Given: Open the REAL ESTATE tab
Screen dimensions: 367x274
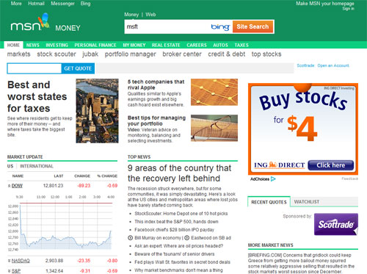Looking at the screenshot, I should click(166, 45).
